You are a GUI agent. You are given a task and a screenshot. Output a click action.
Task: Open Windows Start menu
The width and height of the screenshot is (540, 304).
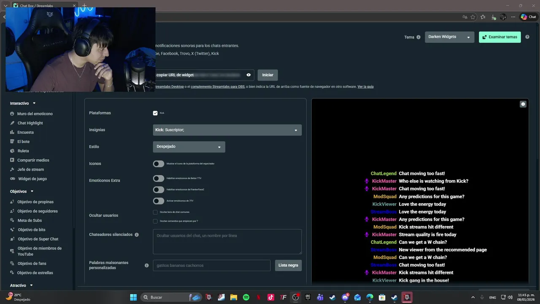[x=133, y=297]
